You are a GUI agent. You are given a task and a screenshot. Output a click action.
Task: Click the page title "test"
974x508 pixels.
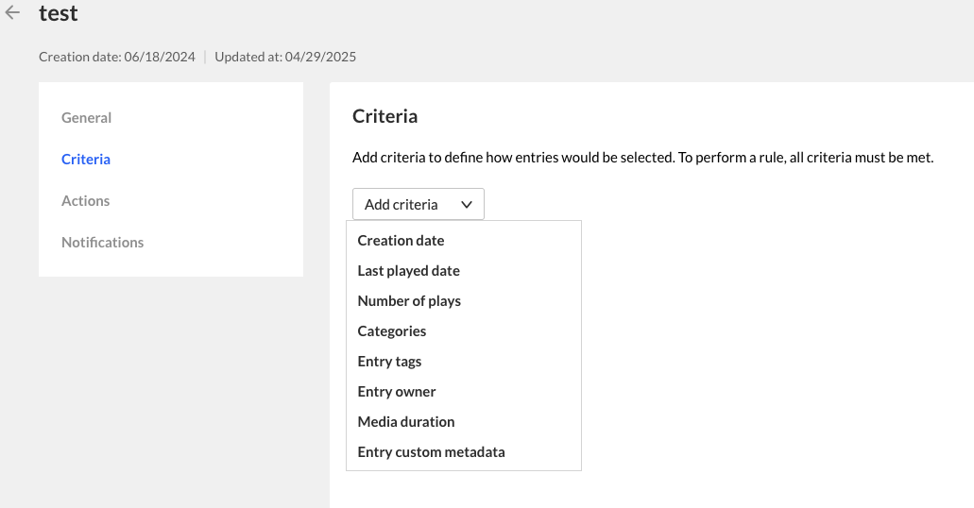(x=59, y=13)
